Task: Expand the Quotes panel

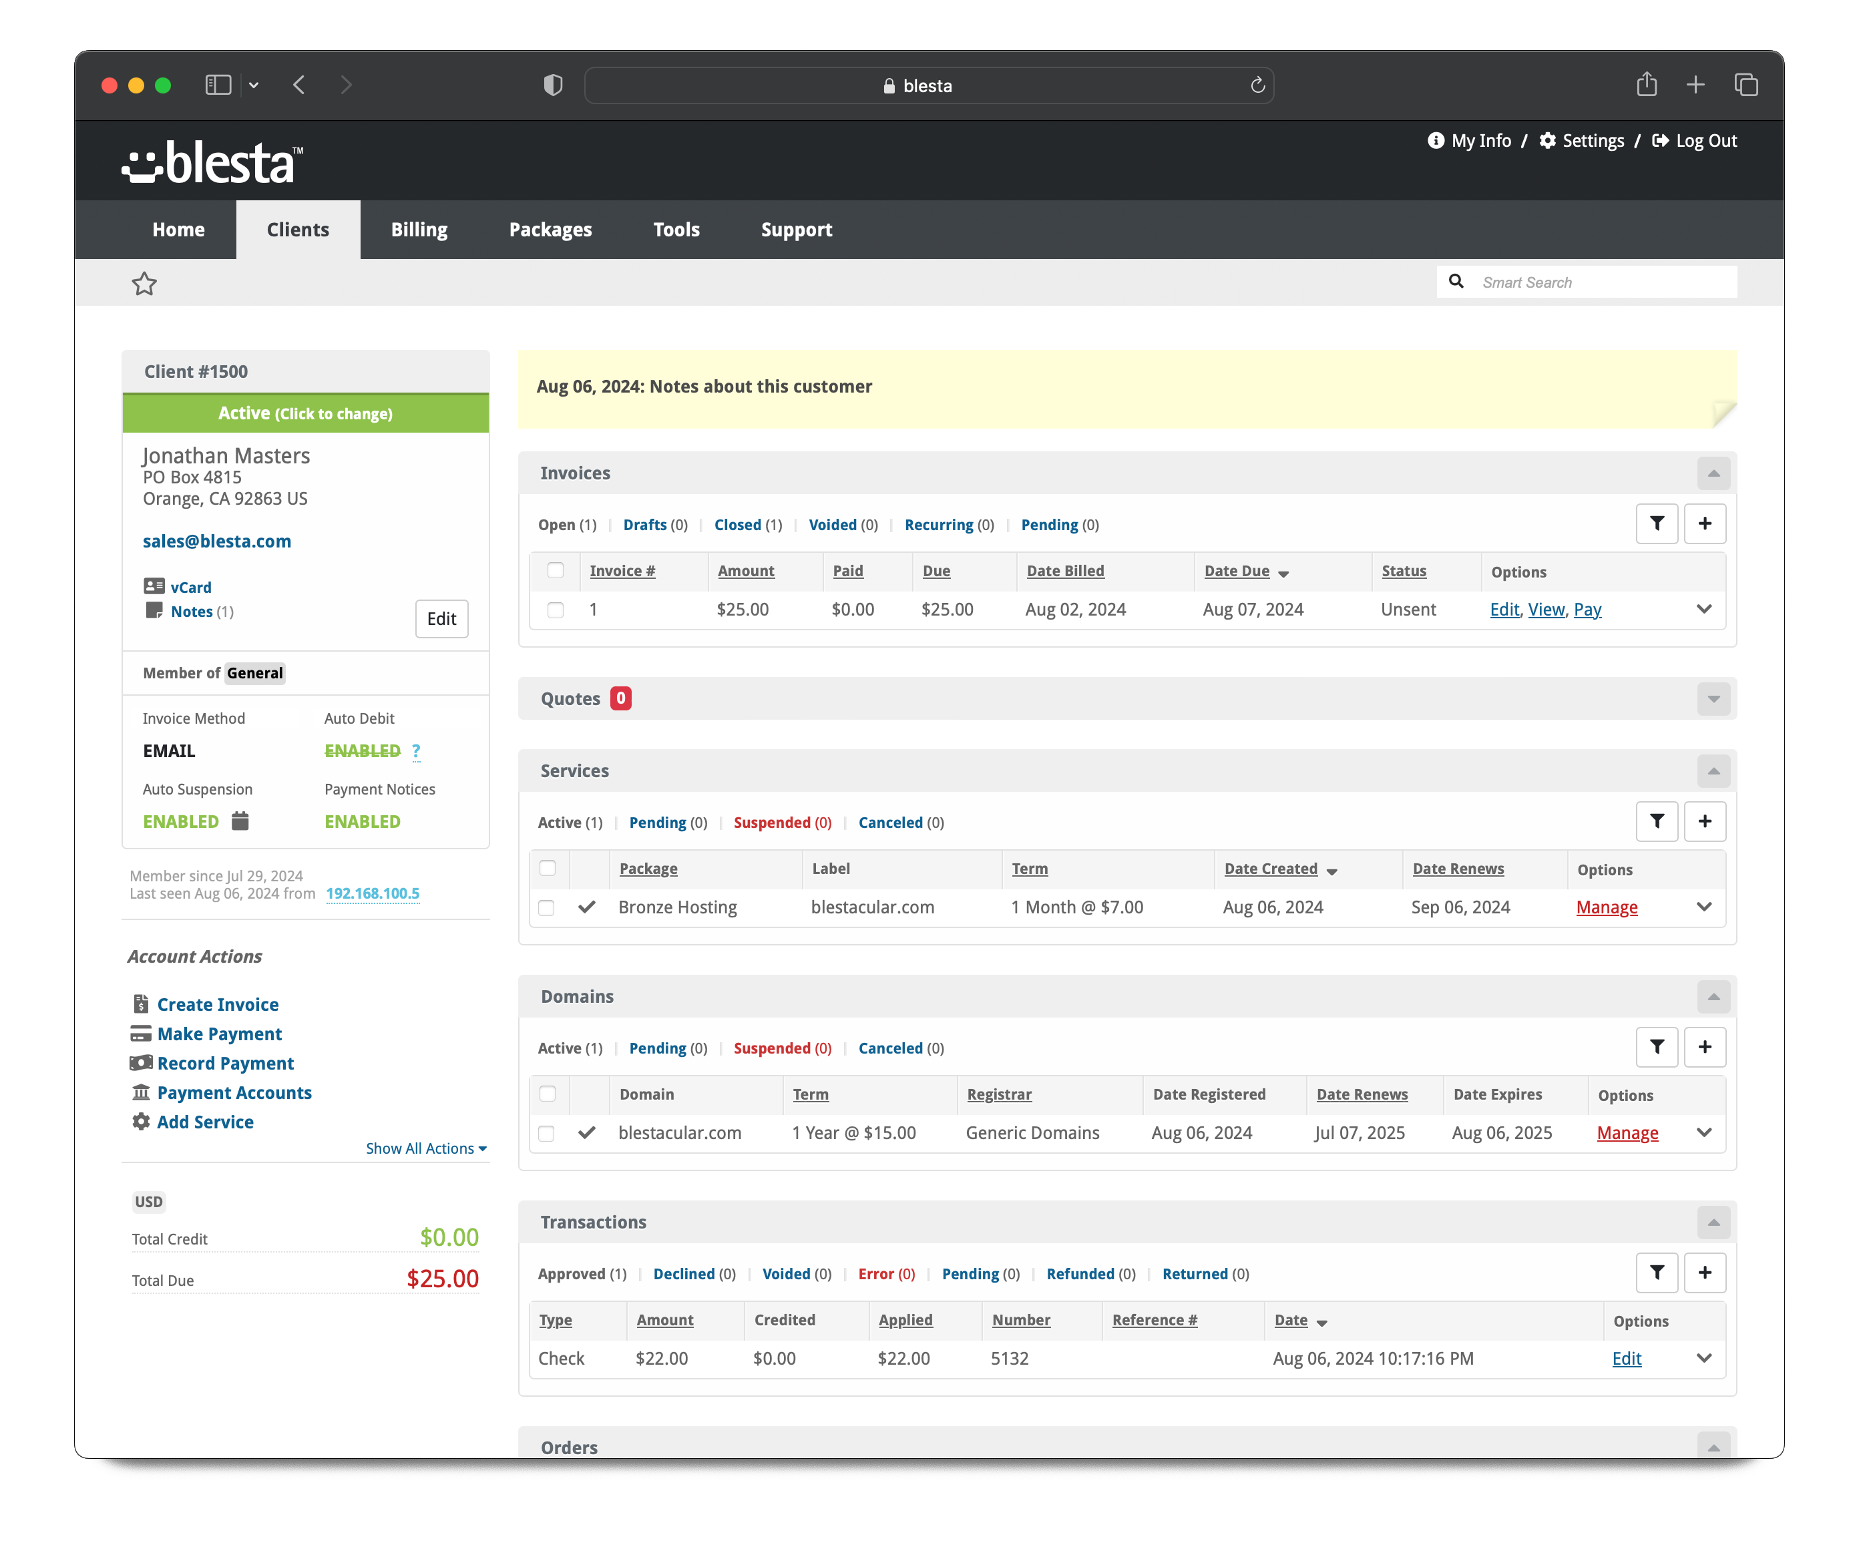Action: (x=1714, y=699)
